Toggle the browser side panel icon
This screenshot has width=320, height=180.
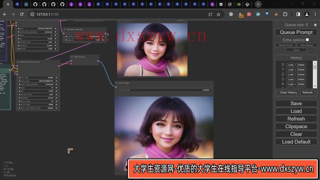pos(298,14)
